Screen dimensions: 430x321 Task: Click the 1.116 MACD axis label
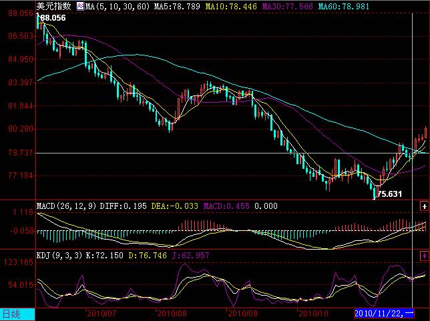click(23, 212)
